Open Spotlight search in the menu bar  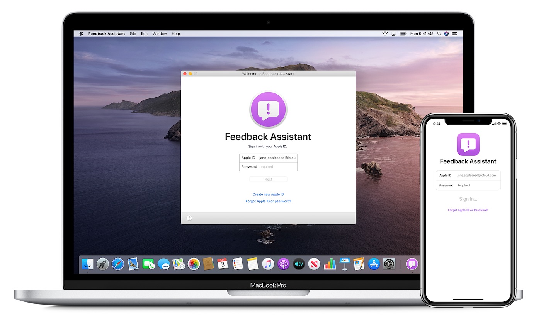tap(439, 34)
